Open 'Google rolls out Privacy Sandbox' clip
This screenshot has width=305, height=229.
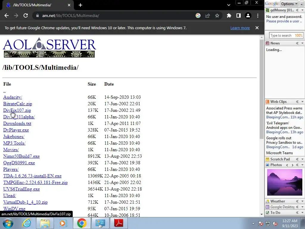(284, 140)
